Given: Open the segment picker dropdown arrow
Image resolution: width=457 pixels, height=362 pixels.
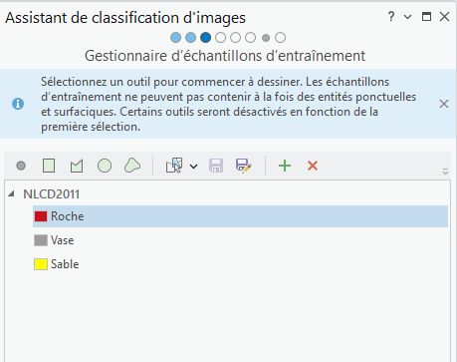Looking at the screenshot, I should pyautogui.click(x=194, y=167).
